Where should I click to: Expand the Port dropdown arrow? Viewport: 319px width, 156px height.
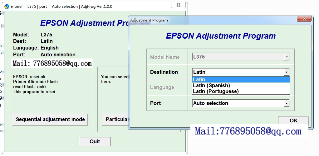287,103
